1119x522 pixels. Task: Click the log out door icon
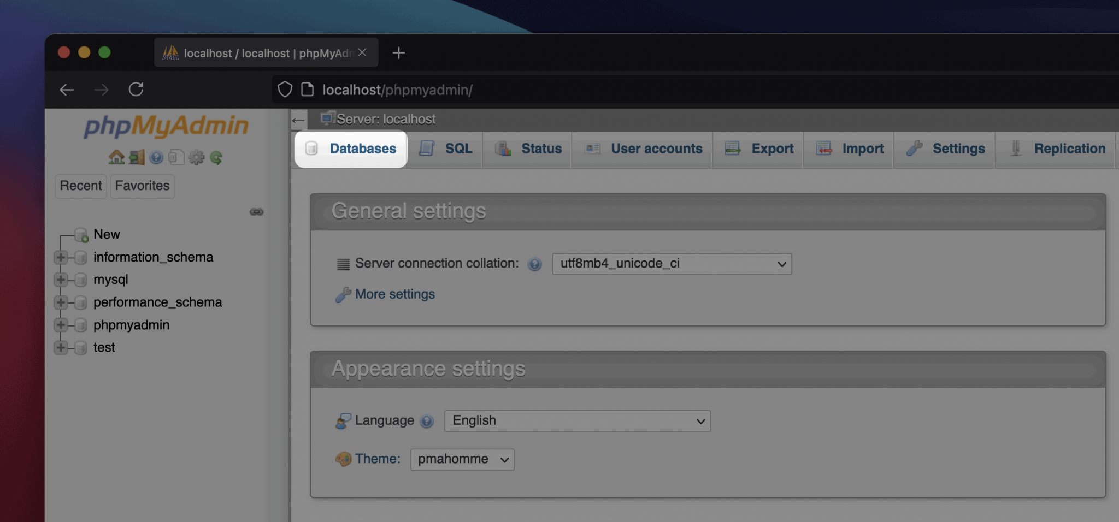(x=137, y=158)
